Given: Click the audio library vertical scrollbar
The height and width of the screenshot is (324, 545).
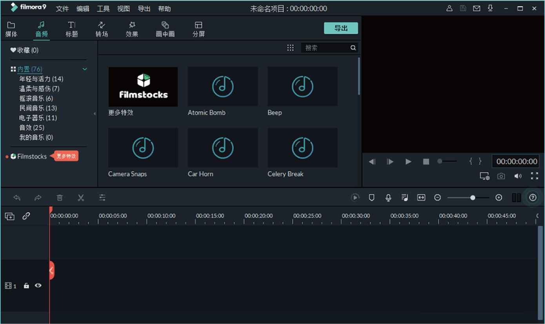Looking at the screenshot, I should click(359, 76).
